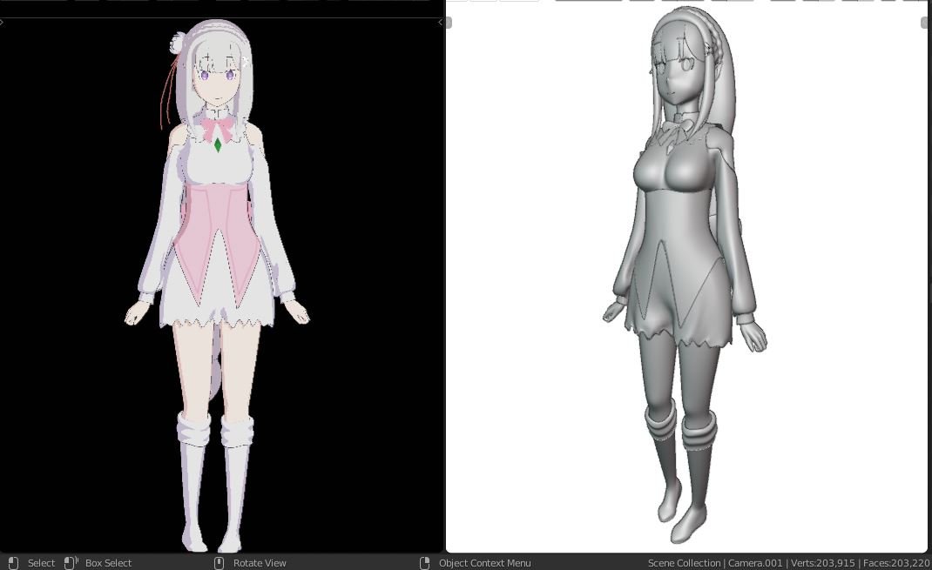
Task: Click the right-mouse Object Context Menu icon
Action: [424, 563]
